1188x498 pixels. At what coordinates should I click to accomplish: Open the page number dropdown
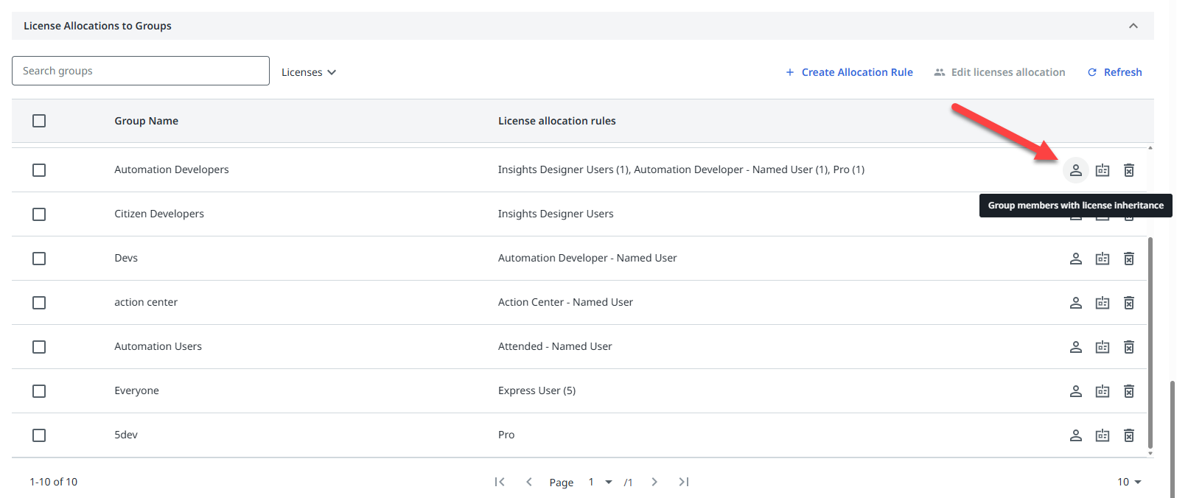point(600,482)
